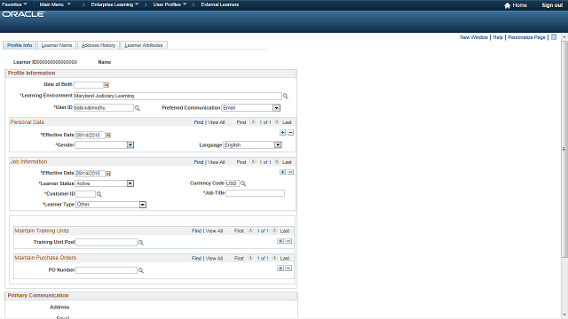The width and height of the screenshot is (568, 319).
Task: Look up Learning Environment with magnifier icon
Action: tap(286, 97)
